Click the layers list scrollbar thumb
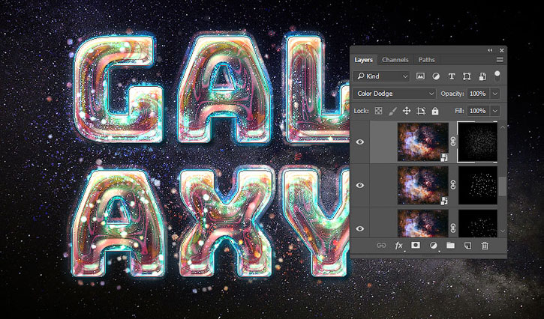The image size is (544, 319). pyautogui.click(x=503, y=186)
